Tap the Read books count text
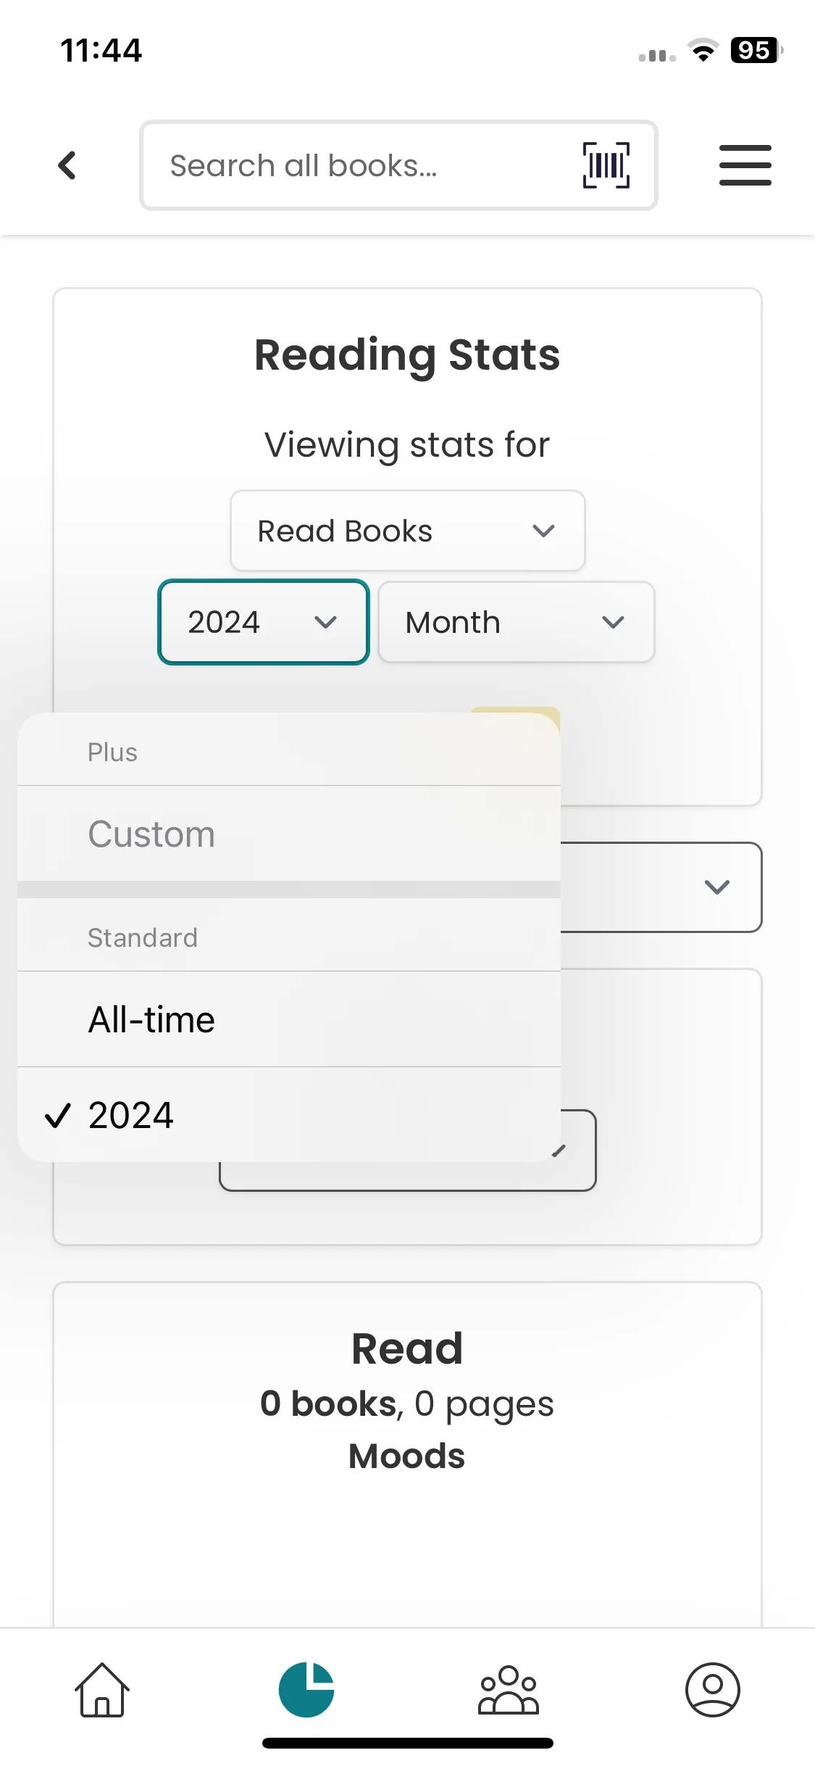Viewport: 815px width, 1766px height. (x=406, y=1404)
